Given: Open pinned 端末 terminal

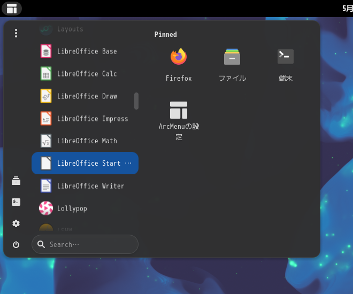Looking at the screenshot, I should [x=286, y=57].
